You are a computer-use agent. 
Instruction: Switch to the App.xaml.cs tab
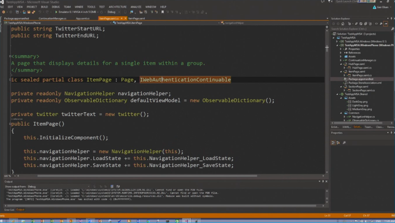(x=83, y=19)
